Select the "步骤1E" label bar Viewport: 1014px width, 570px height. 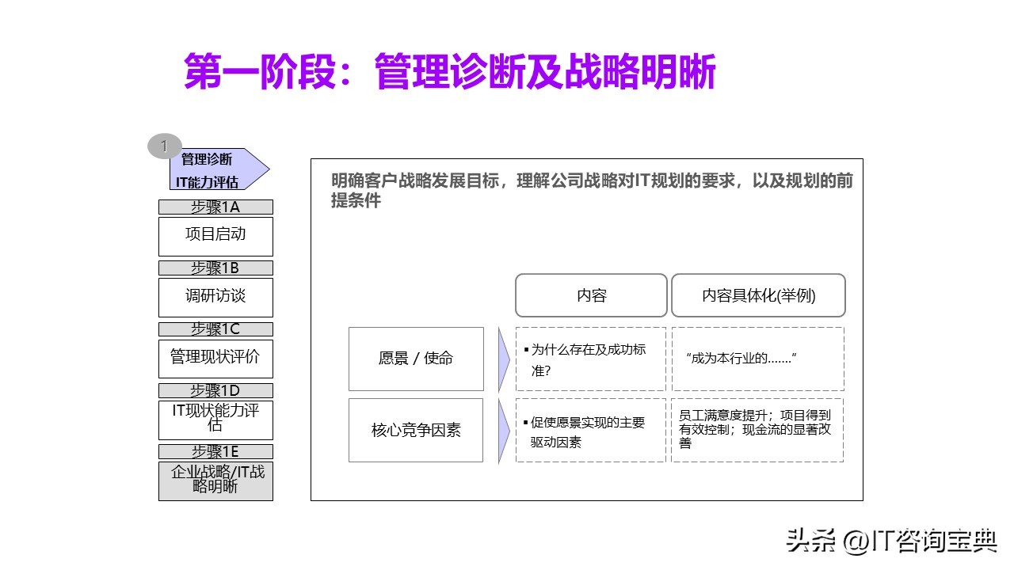click(215, 450)
